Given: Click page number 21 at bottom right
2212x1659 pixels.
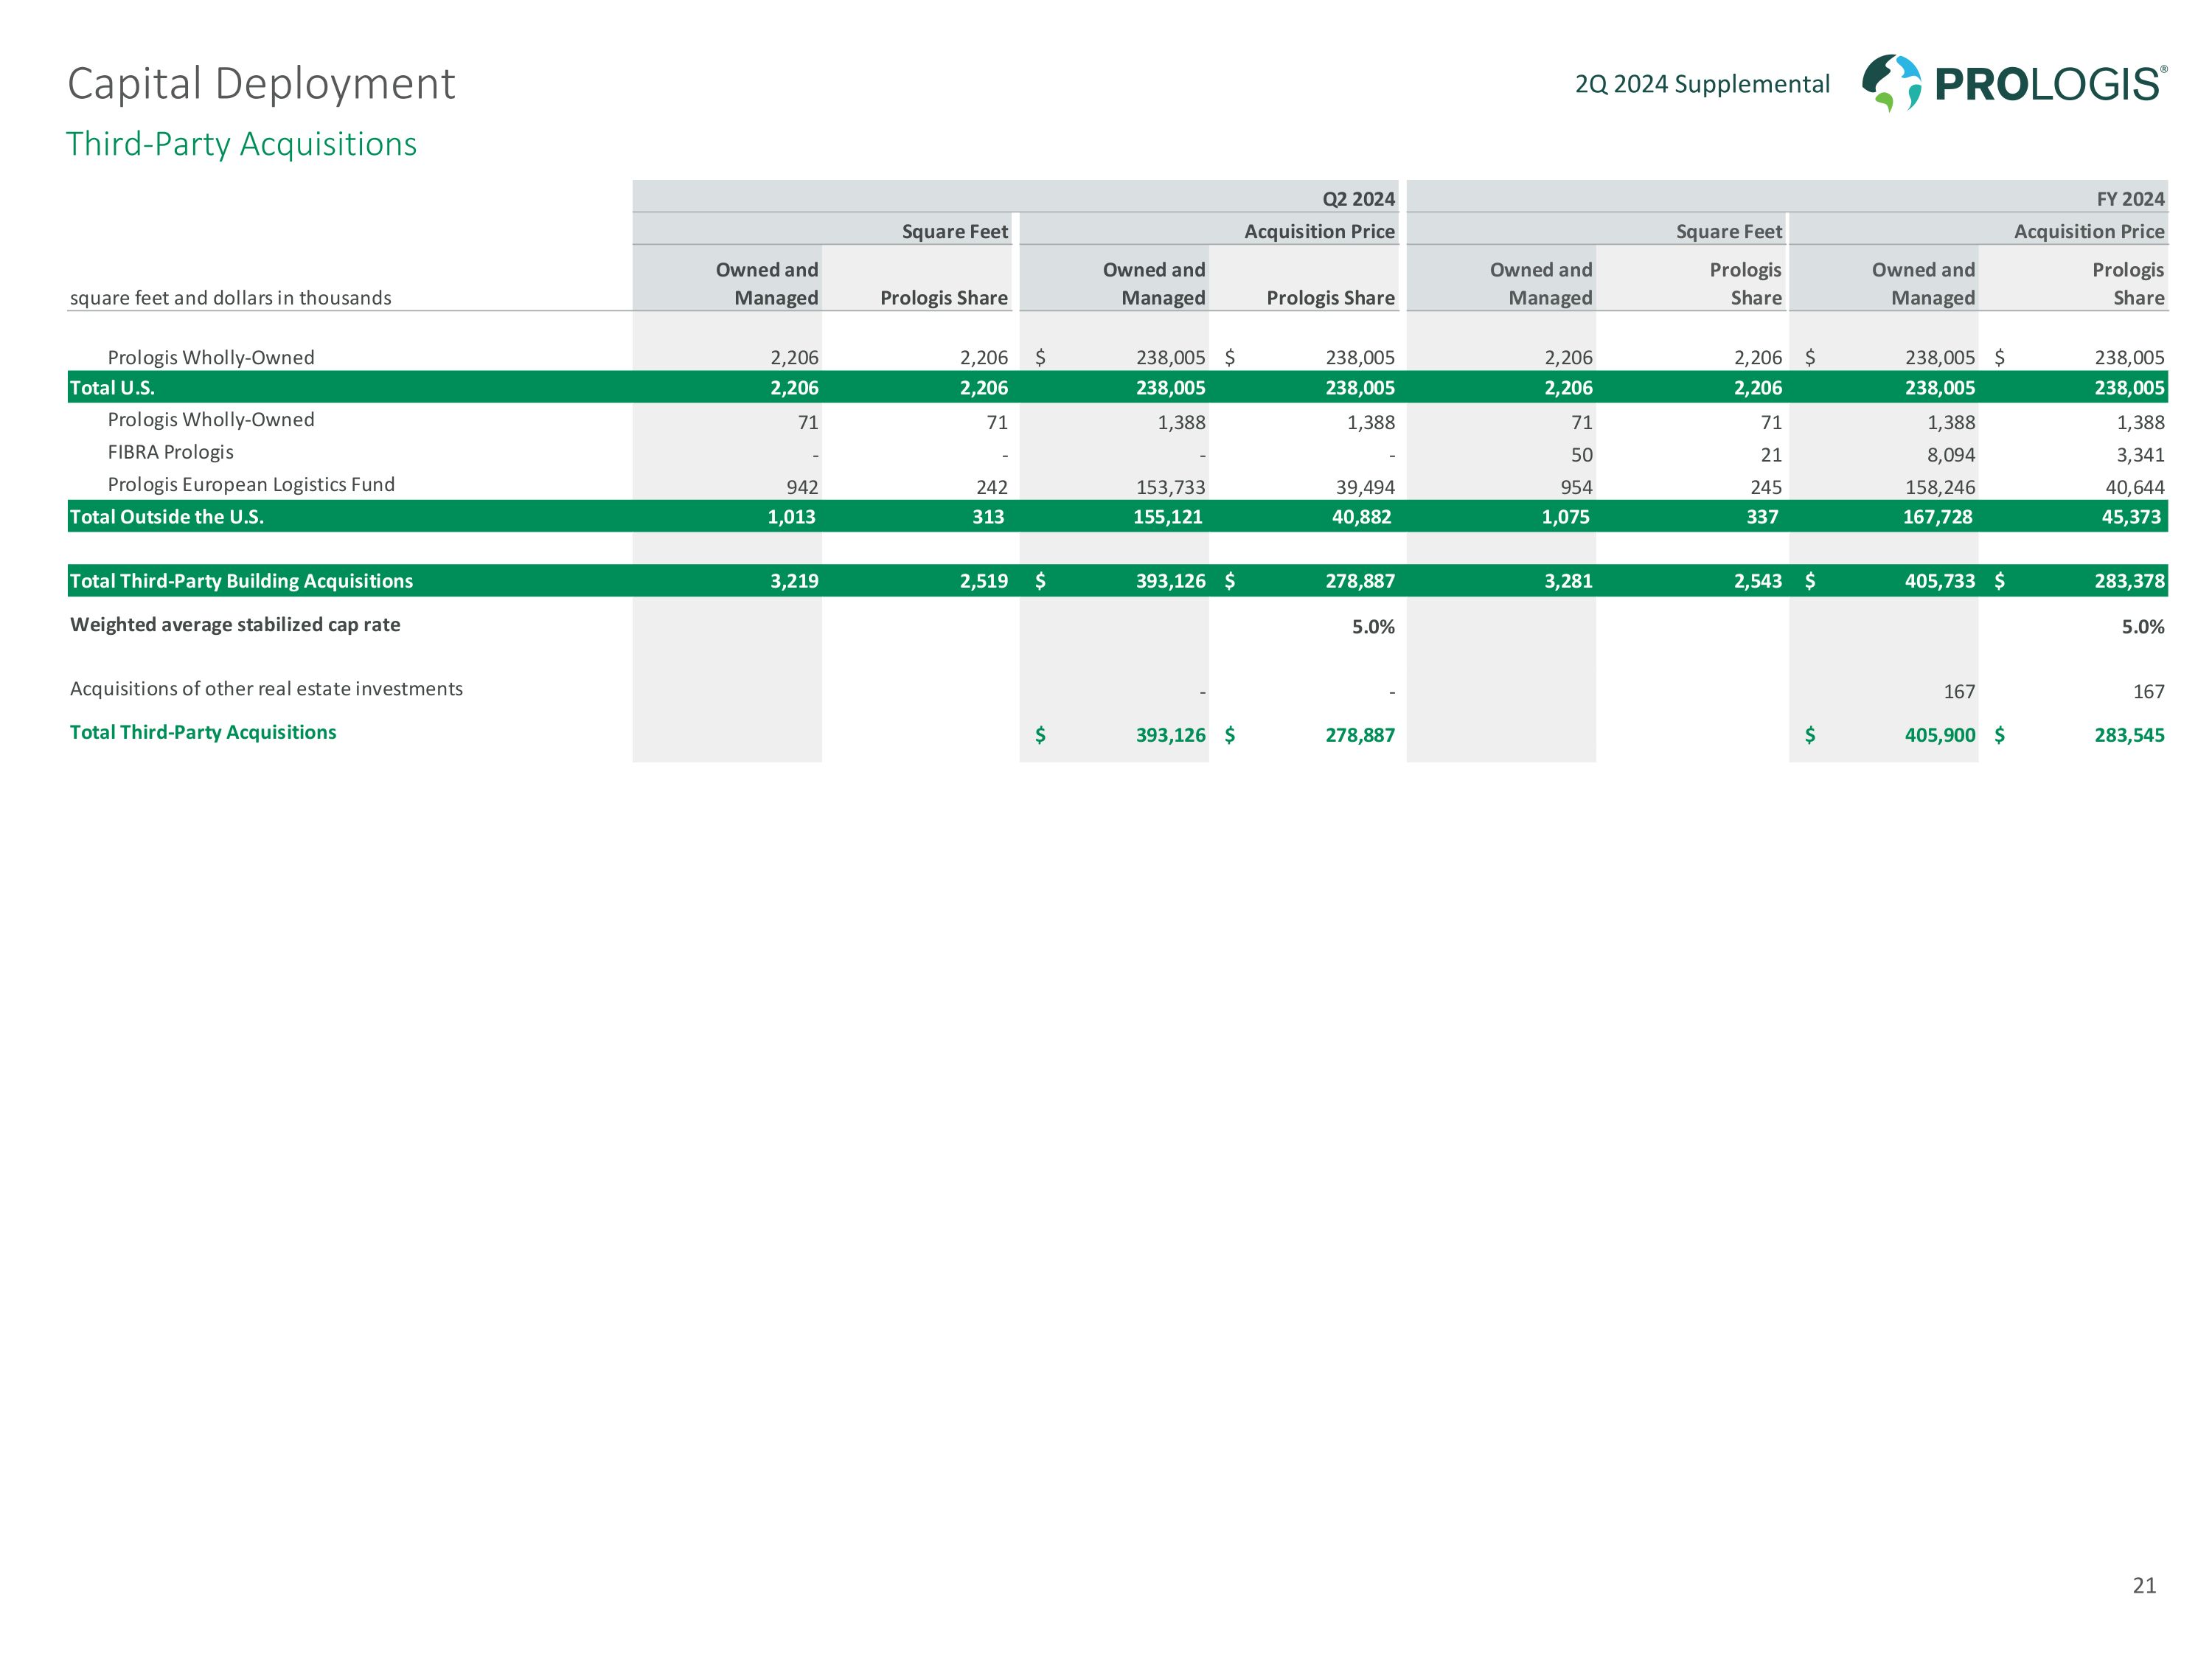Looking at the screenshot, I should point(2144,1585).
